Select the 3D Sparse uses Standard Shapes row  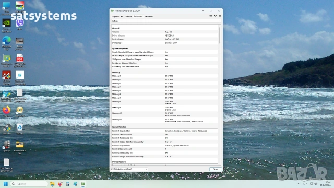pyautogui.click(x=165, y=59)
